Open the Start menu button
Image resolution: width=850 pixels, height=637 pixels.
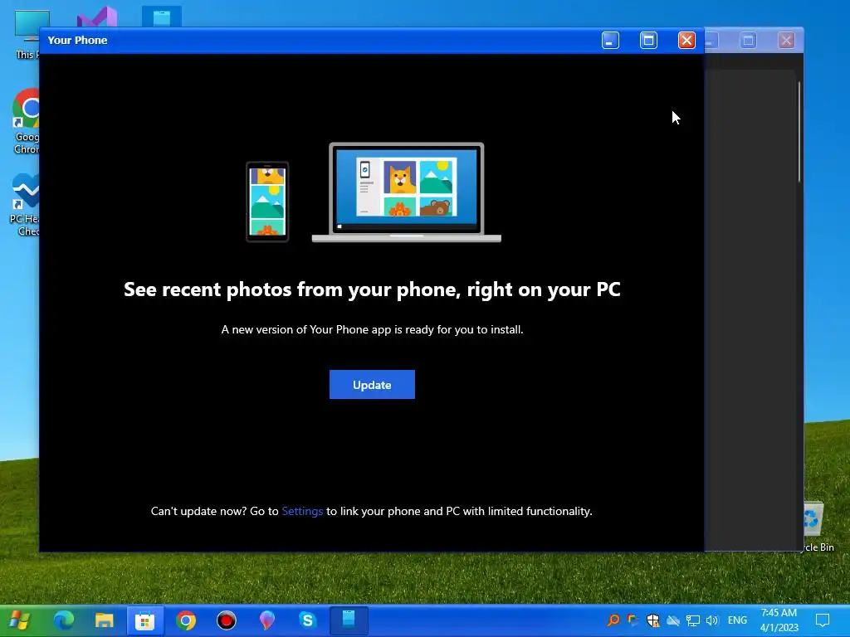(x=20, y=620)
